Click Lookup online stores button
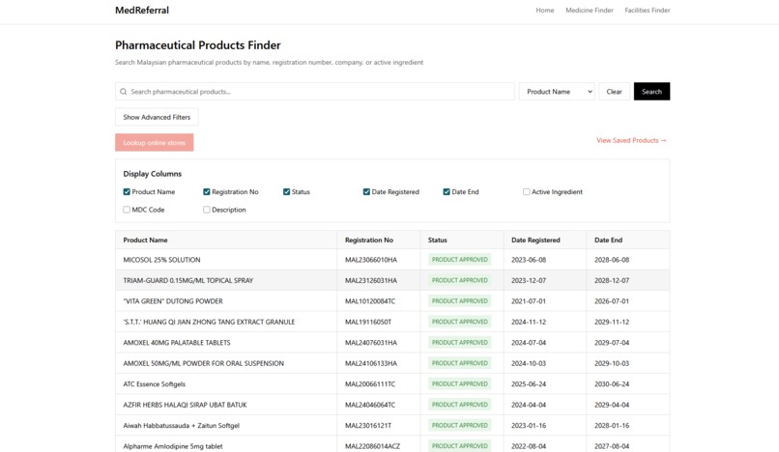Image resolution: width=779 pixels, height=452 pixels. tap(154, 143)
